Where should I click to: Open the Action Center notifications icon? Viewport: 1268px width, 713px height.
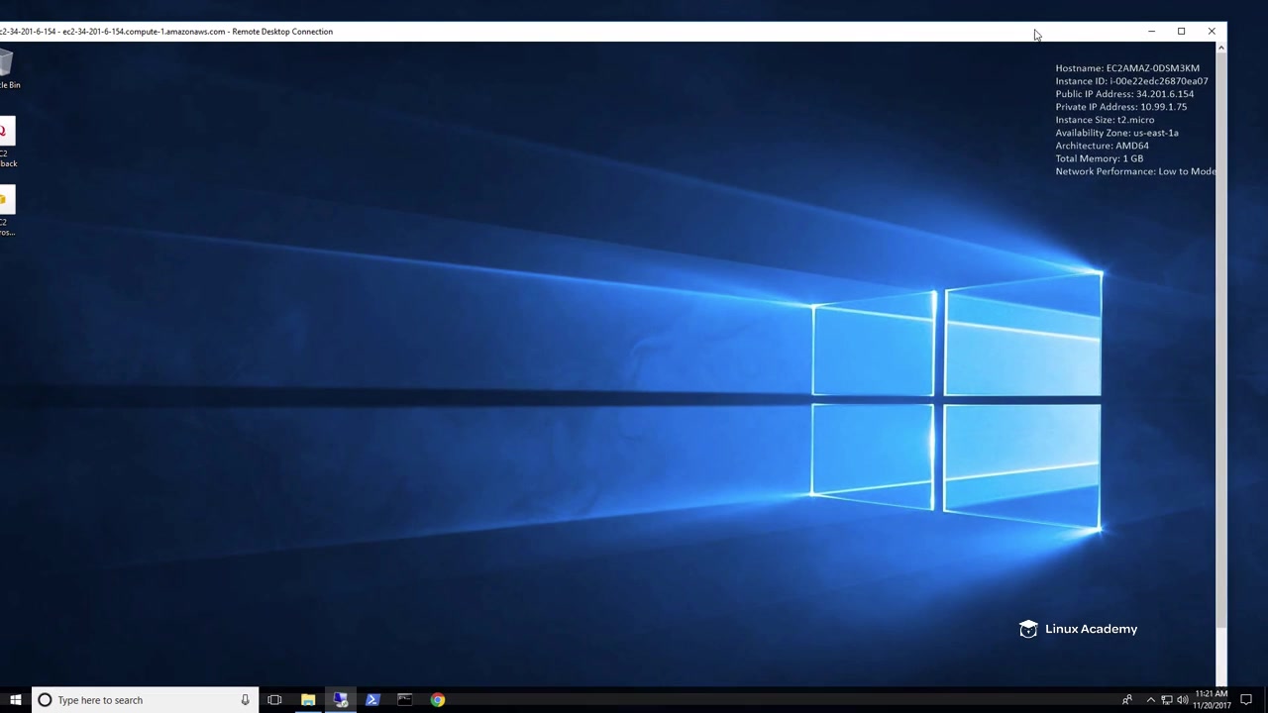click(1246, 700)
